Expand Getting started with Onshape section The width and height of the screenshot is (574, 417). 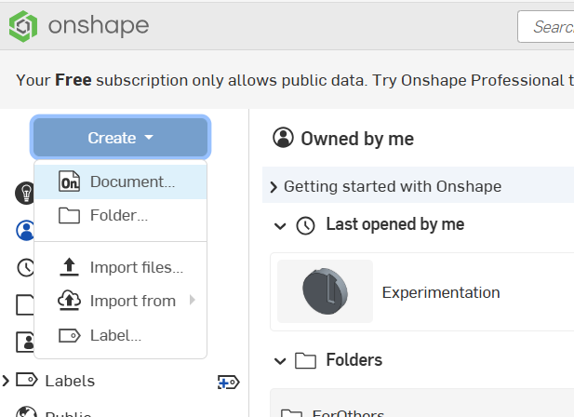[274, 187]
